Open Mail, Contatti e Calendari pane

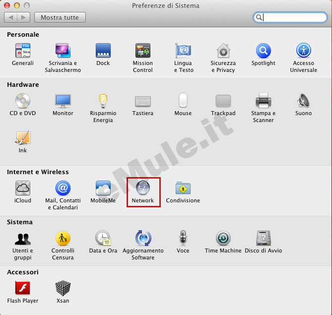pyautogui.click(x=63, y=195)
